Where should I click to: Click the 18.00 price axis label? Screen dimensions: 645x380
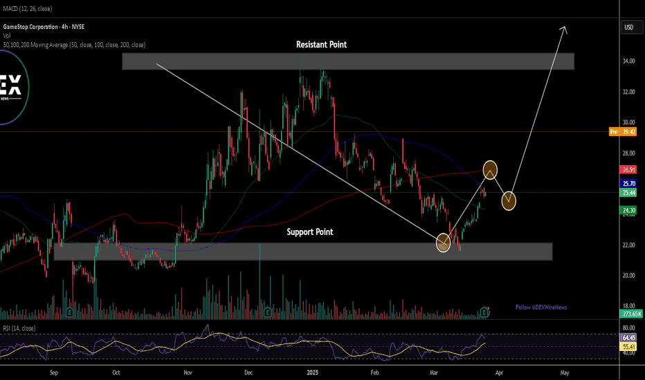click(628, 306)
